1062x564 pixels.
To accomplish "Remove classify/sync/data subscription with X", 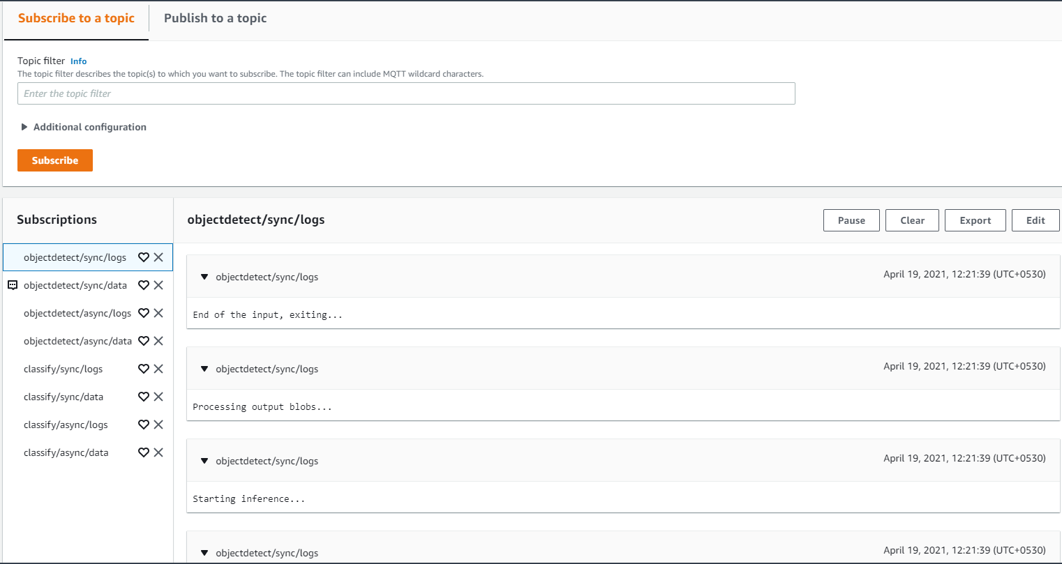I will coord(158,397).
